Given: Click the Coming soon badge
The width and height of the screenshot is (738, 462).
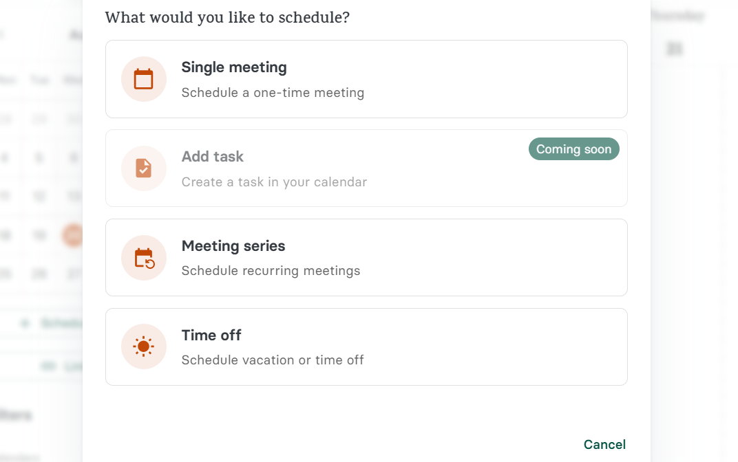Looking at the screenshot, I should point(573,148).
